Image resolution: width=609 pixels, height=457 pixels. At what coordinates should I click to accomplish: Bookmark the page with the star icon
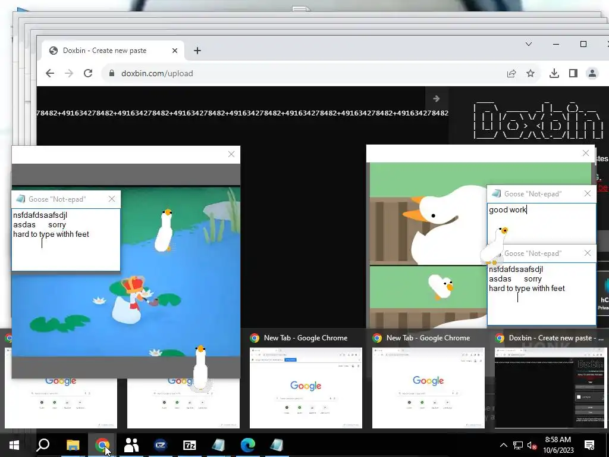tap(530, 73)
